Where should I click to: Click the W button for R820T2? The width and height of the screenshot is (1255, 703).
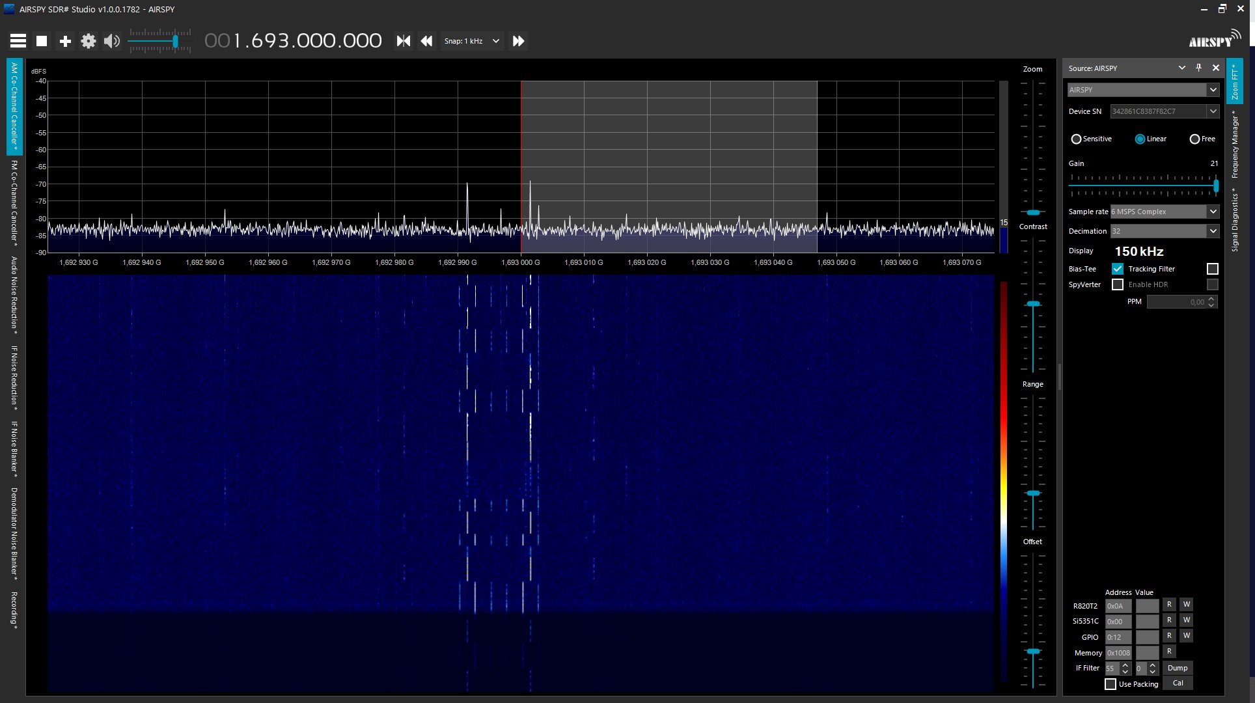1187,605
